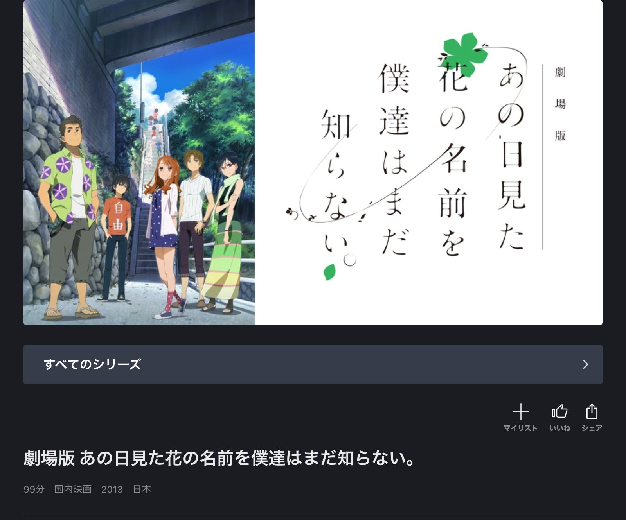Image resolution: width=626 pixels, height=520 pixels.
Task: Add title to My List with plus icon
Action: tap(521, 412)
